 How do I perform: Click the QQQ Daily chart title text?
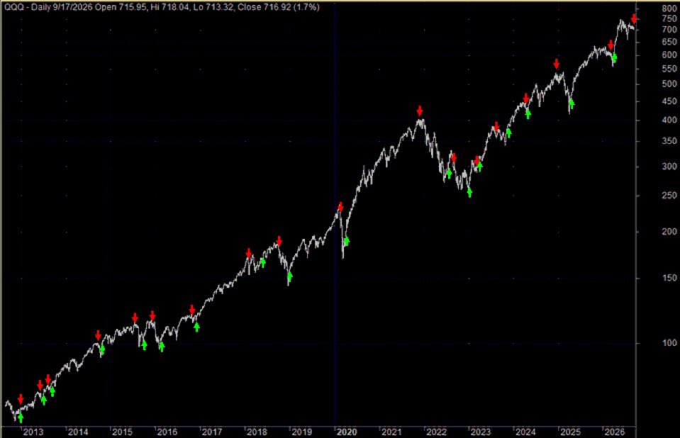click(x=162, y=7)
